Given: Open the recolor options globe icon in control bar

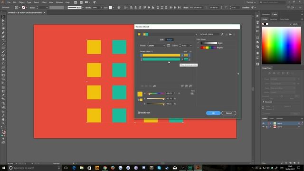Looking at the screenshot, I should [x=119, y=8].
